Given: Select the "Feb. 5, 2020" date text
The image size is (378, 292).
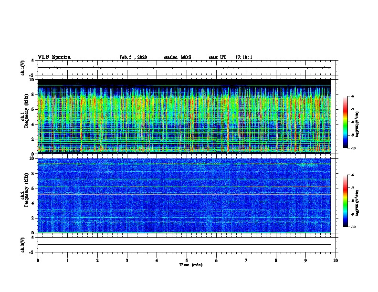Looking at the screenshot, I should click(133, 57).
